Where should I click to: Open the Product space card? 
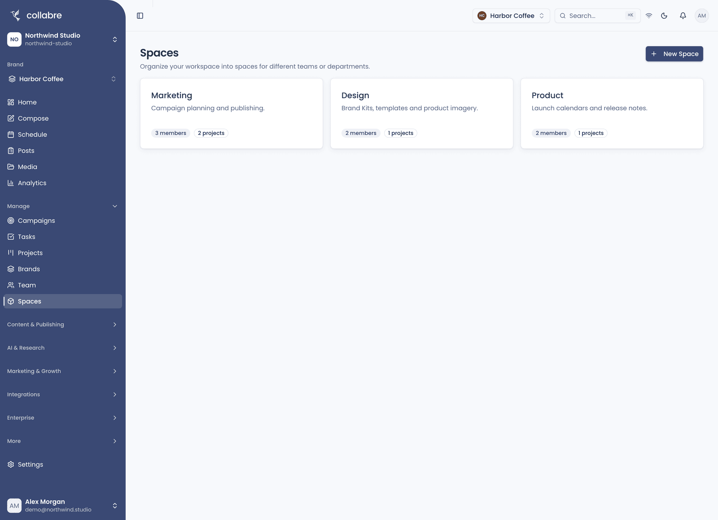click(x=612, y=113)
